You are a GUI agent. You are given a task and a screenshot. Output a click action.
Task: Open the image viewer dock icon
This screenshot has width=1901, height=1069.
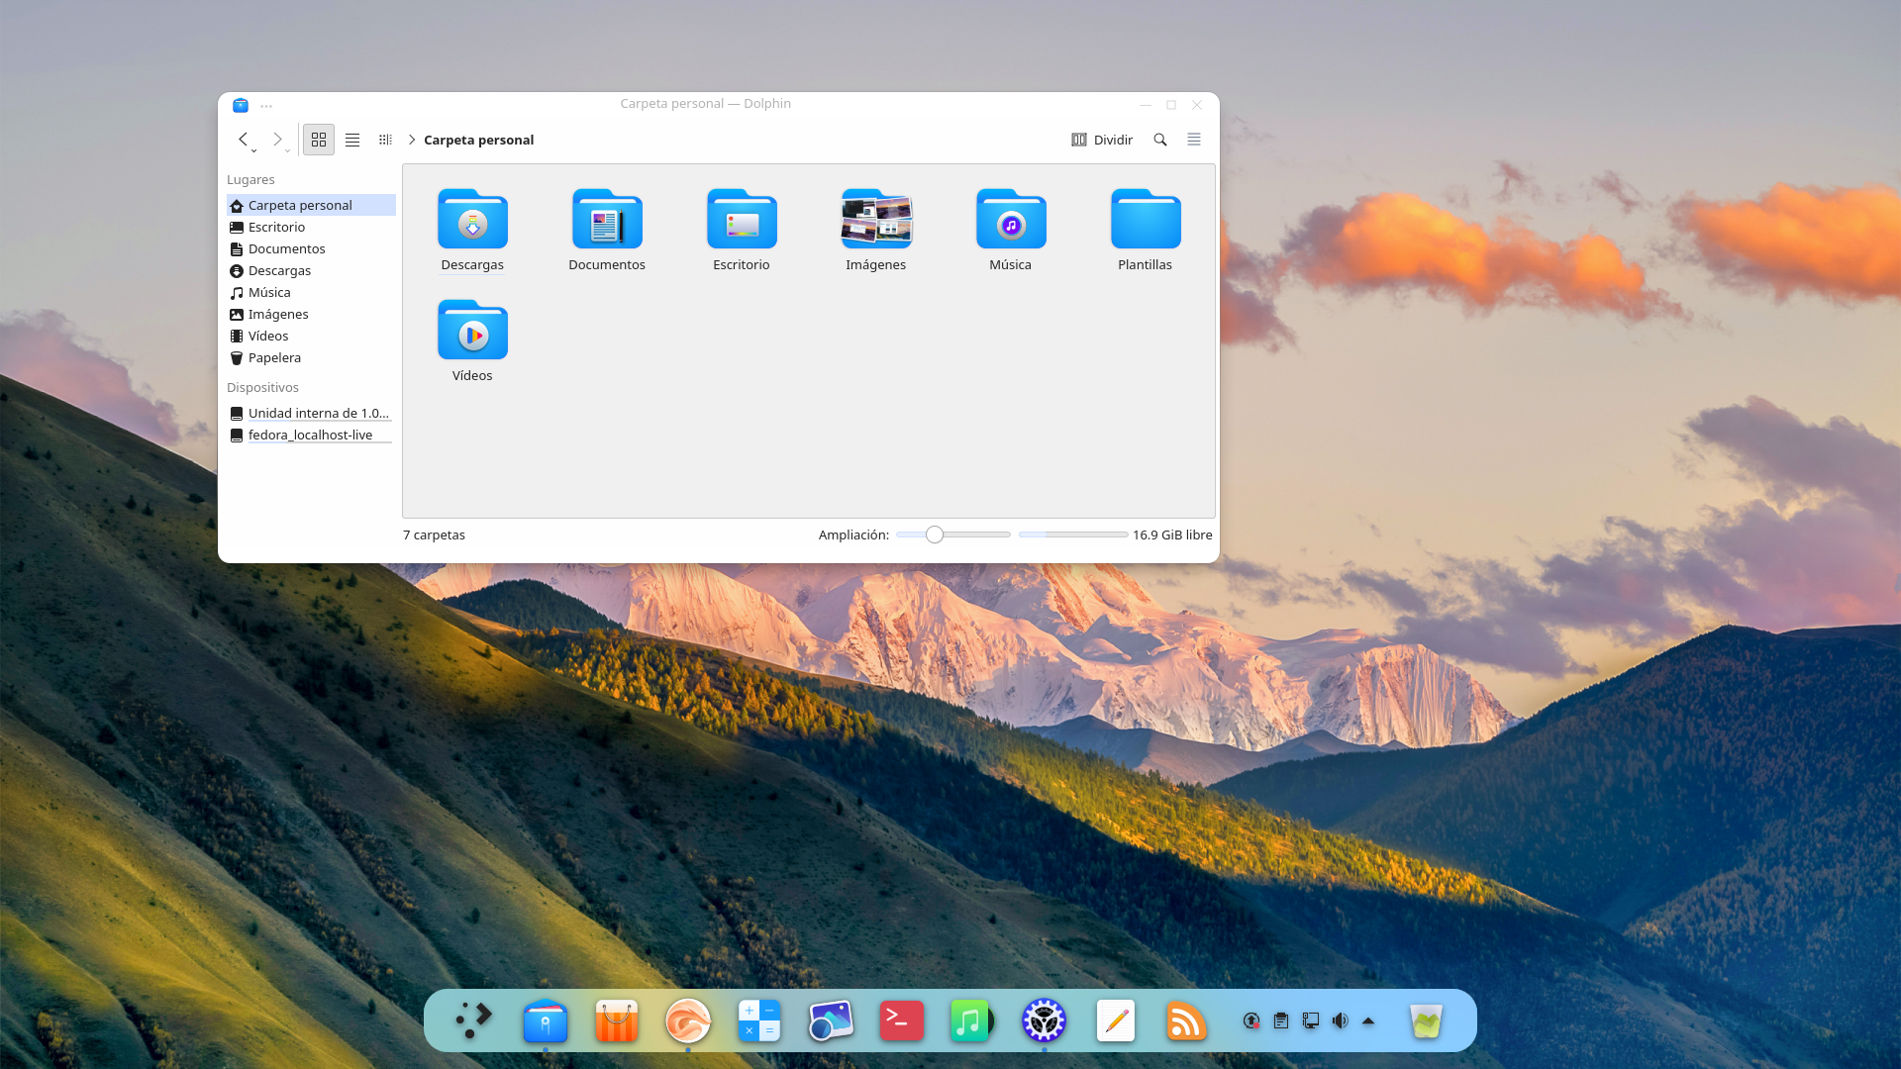pos(831,1020)
